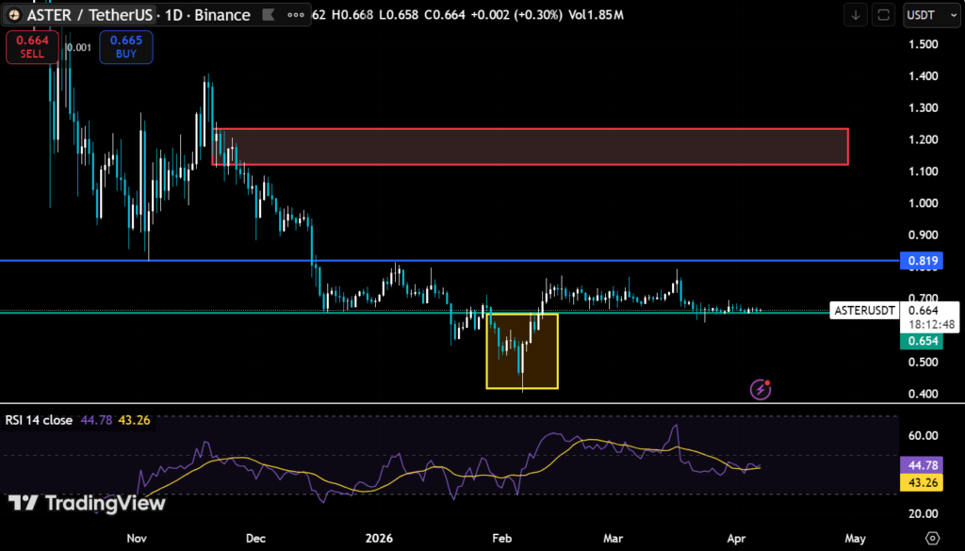
Task: Click the TradingView logo watermark
Action: 85,503
